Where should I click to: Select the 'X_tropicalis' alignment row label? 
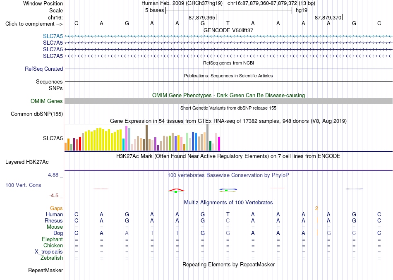tap(49, 252)
